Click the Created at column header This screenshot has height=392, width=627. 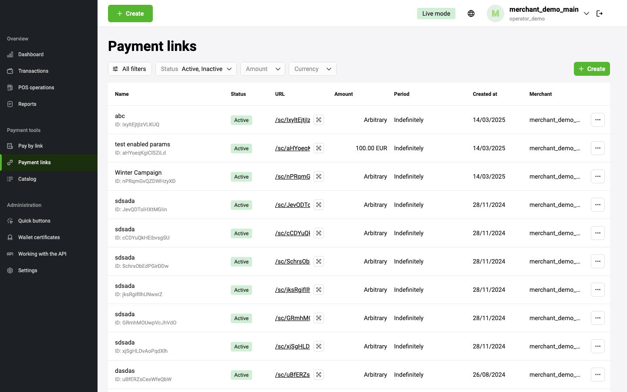coord(485,94)
